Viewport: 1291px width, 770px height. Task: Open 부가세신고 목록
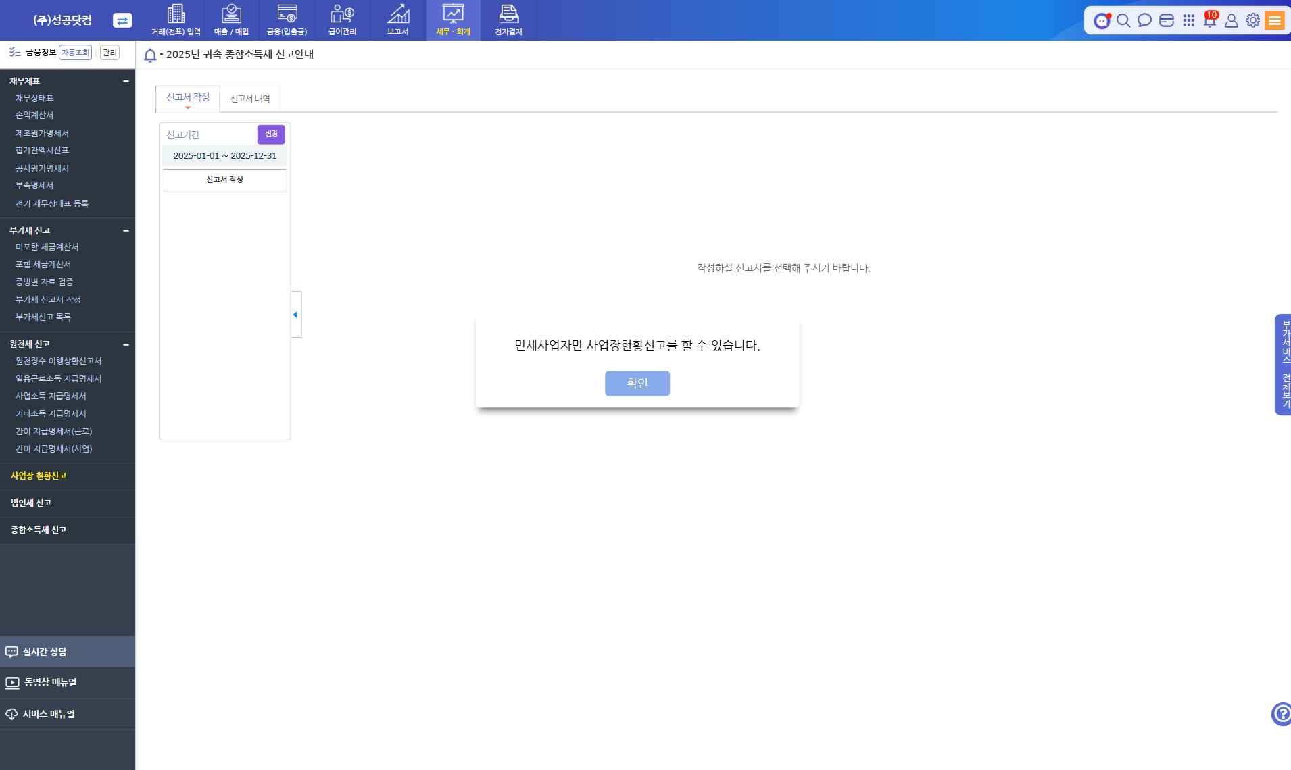click(43, 317)
